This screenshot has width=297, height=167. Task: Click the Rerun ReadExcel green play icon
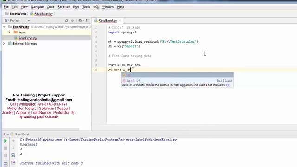[x=6, y=141]
